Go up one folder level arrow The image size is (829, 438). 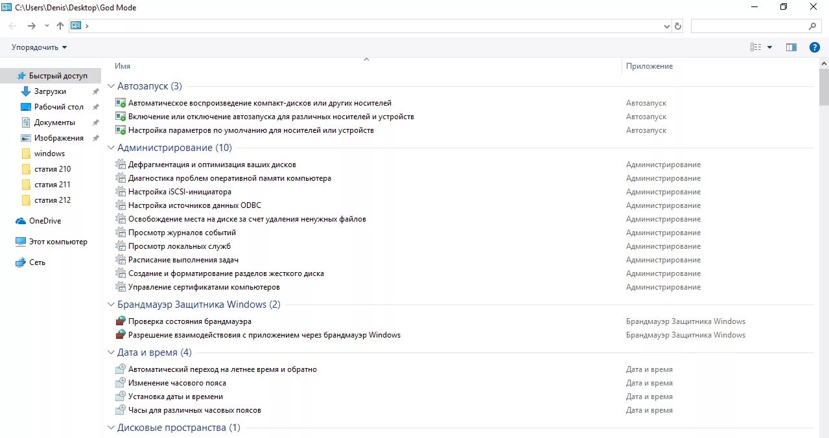[x=60, y=26]
